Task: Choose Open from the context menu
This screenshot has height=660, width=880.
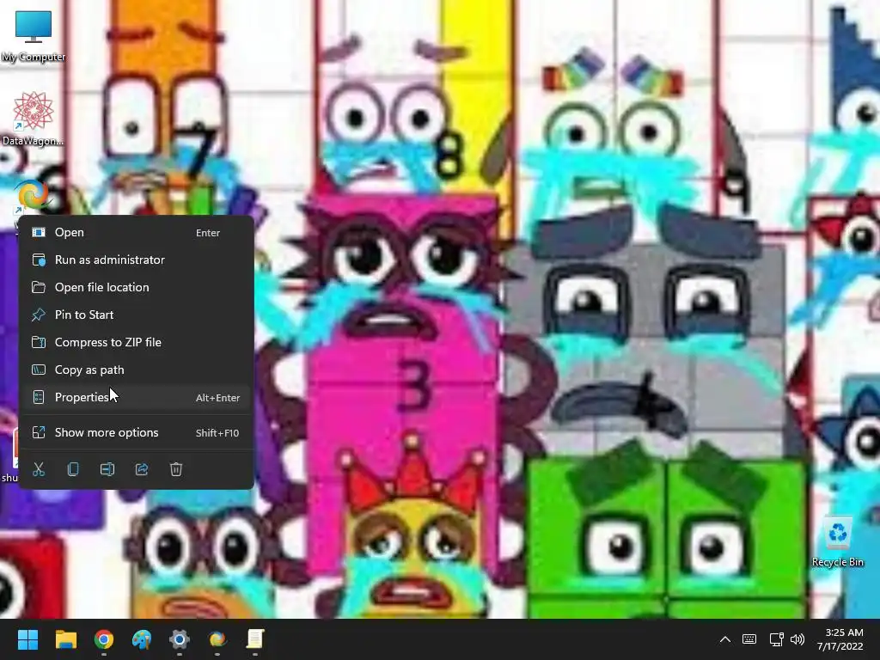Action: click(x=137, y=232)
